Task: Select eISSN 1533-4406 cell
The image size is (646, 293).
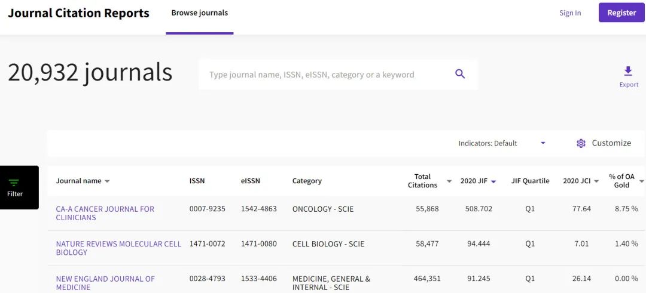Action: [259, 279]
